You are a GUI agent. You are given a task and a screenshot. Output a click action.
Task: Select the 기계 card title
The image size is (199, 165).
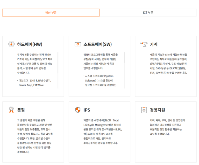[x=154, y=44]
